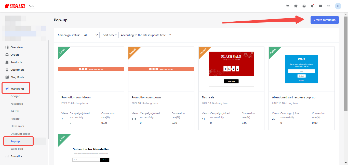The image size is (348, 165).
Task: Open the storefront icon in top bar
Action: click(296, 6)
